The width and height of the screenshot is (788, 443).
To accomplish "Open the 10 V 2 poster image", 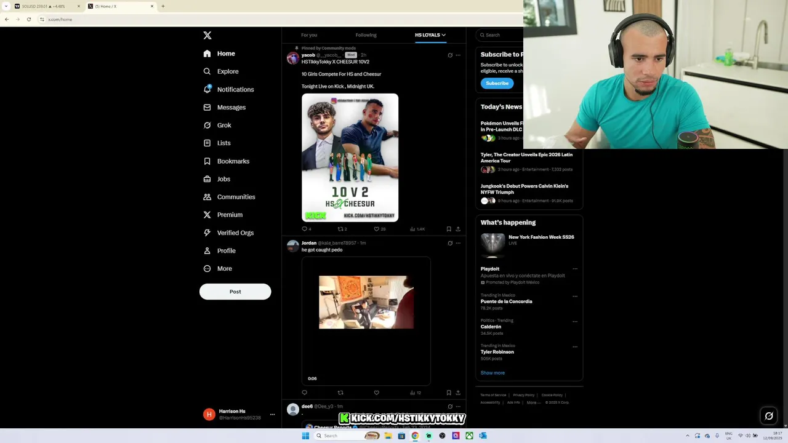I will tap(350, 158).
